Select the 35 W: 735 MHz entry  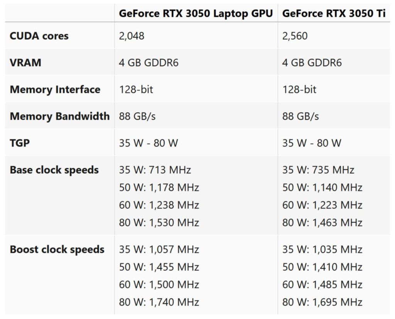(318, 170)
